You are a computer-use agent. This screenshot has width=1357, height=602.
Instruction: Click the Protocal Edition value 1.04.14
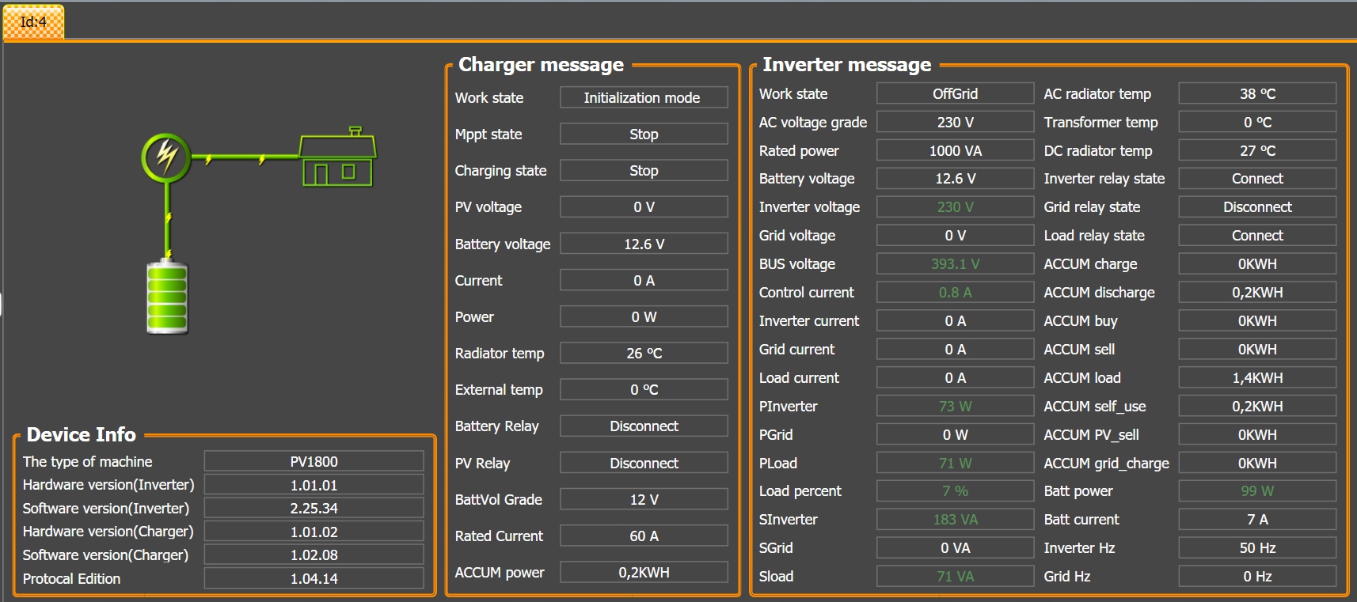click(314, 579)
